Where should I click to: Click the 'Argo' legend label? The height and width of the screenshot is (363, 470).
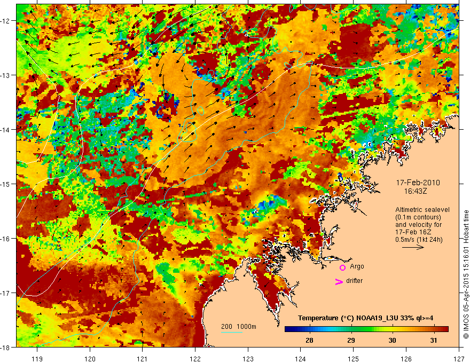click(357, 266)
